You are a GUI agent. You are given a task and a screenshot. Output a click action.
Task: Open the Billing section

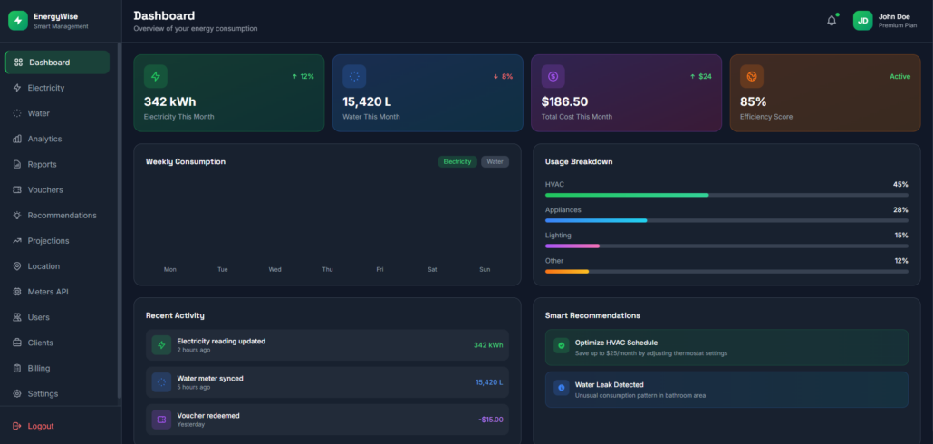57,369
